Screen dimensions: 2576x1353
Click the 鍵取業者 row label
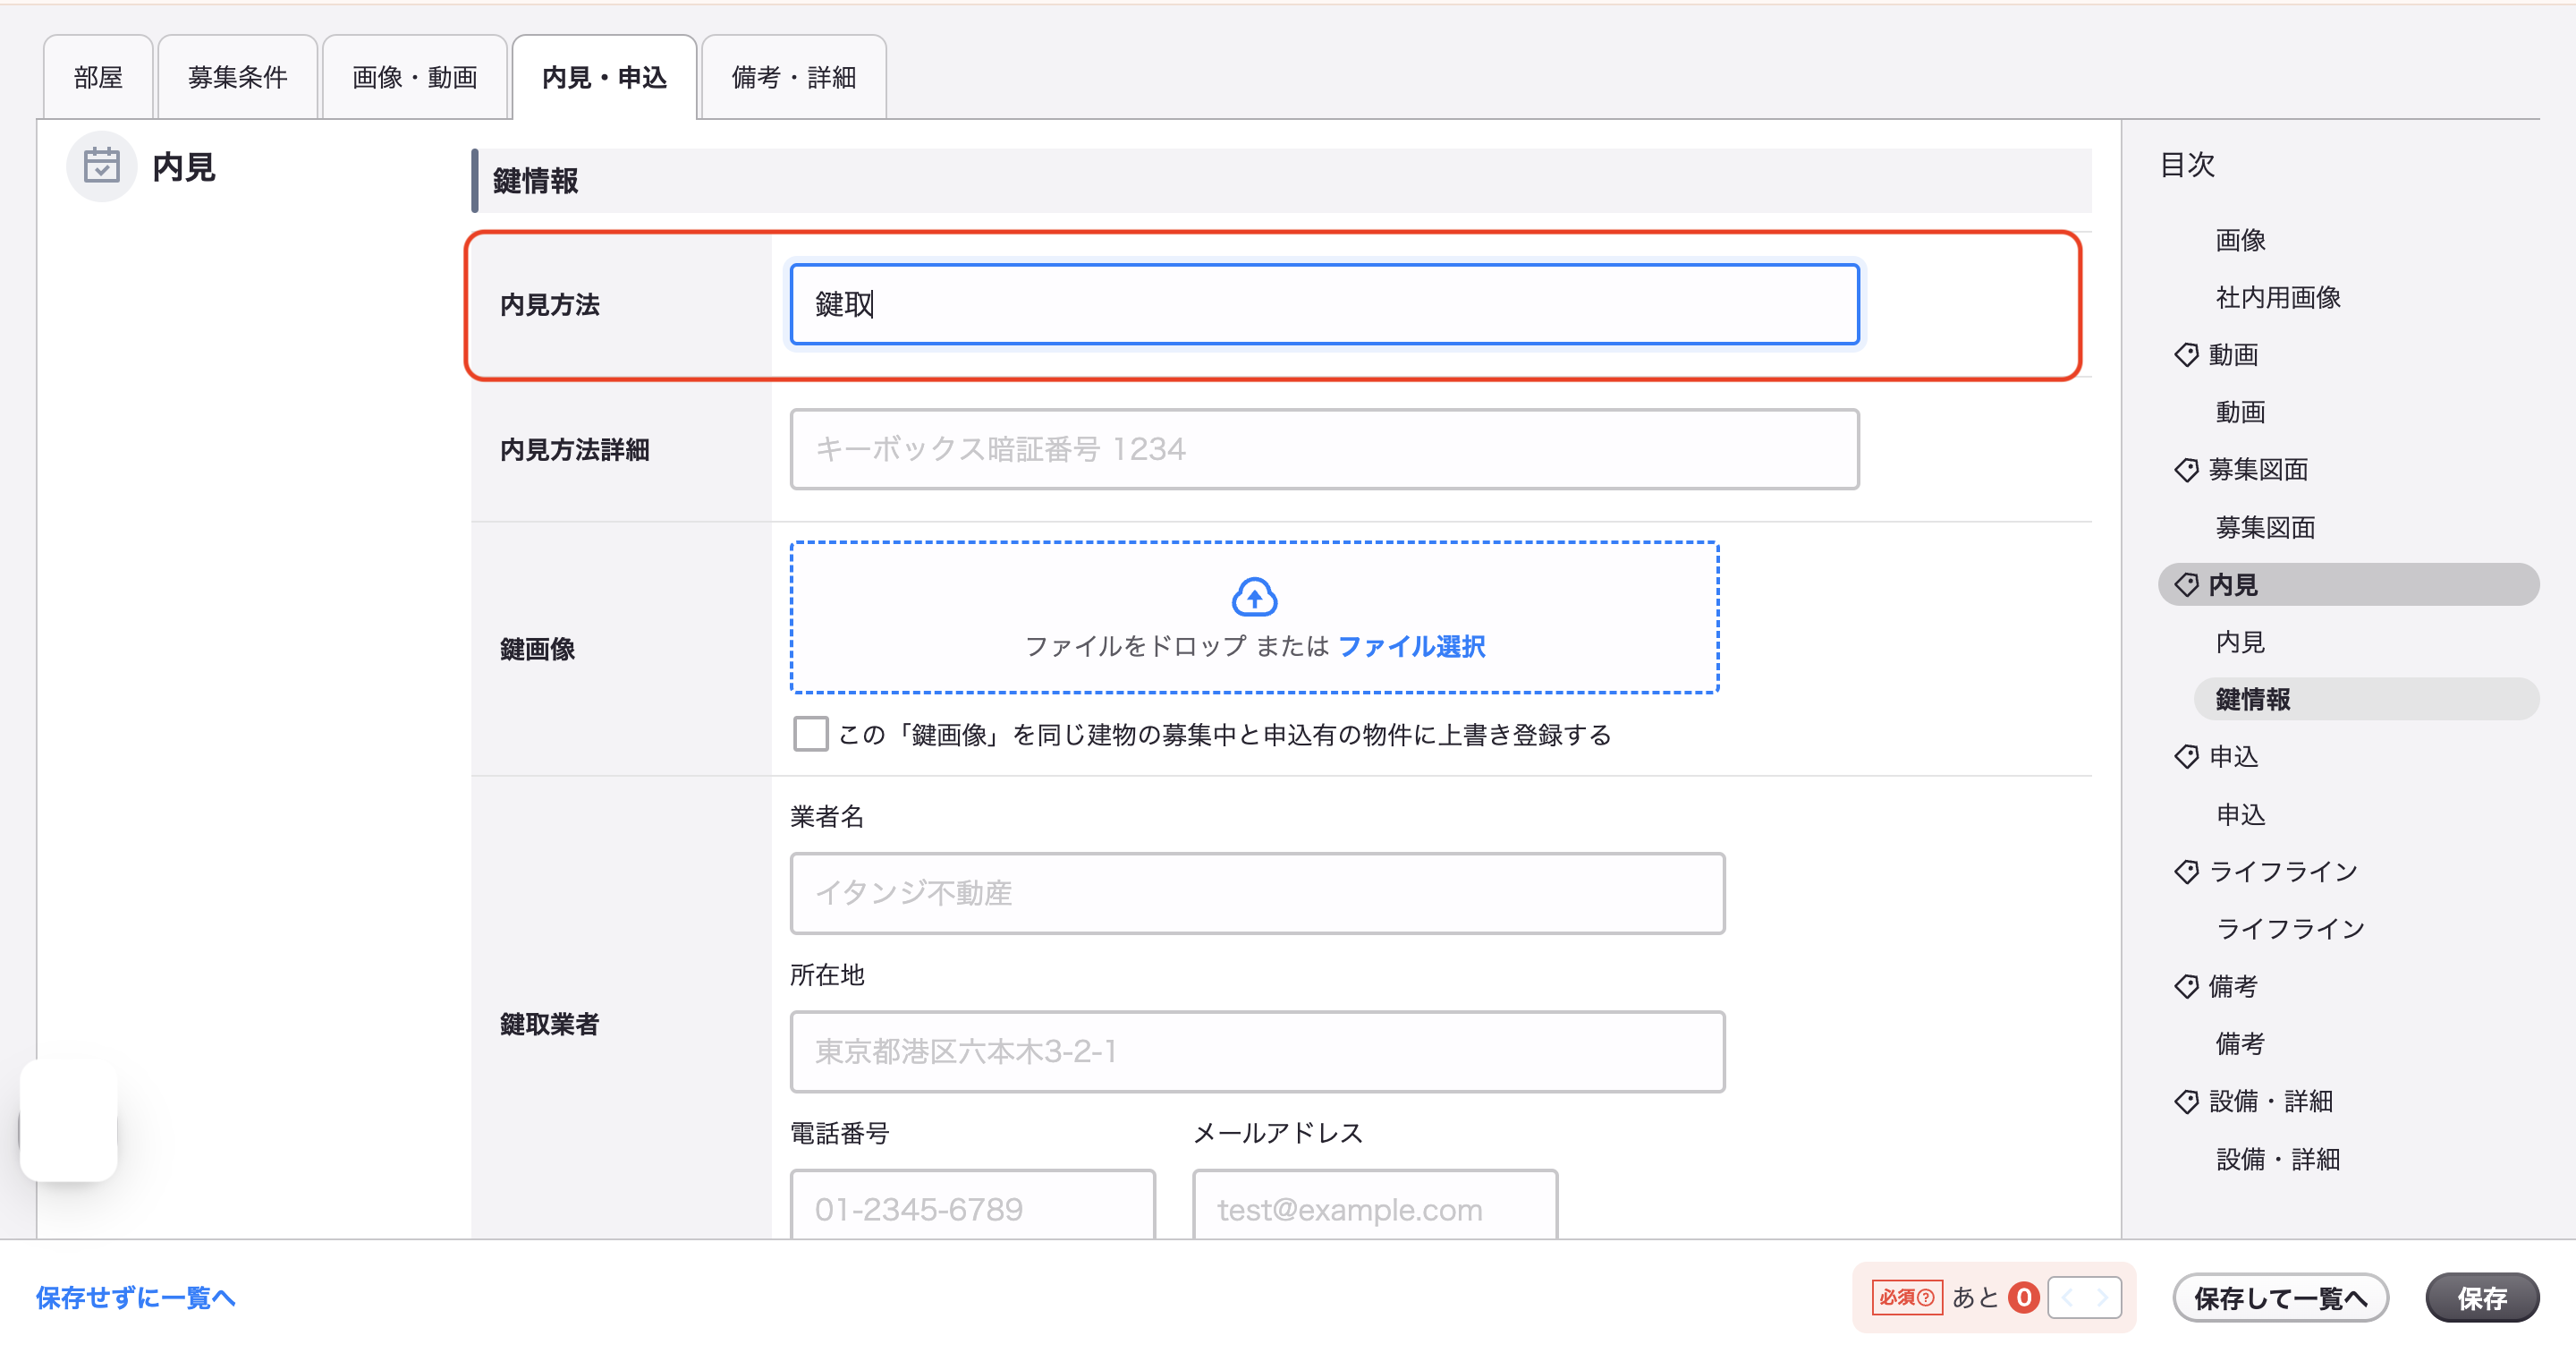549,1025
